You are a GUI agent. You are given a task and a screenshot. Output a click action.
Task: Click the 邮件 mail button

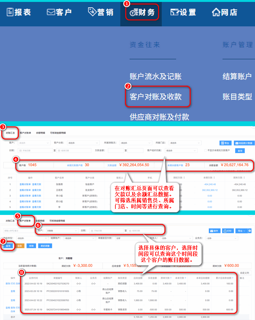tap(214, 231)
